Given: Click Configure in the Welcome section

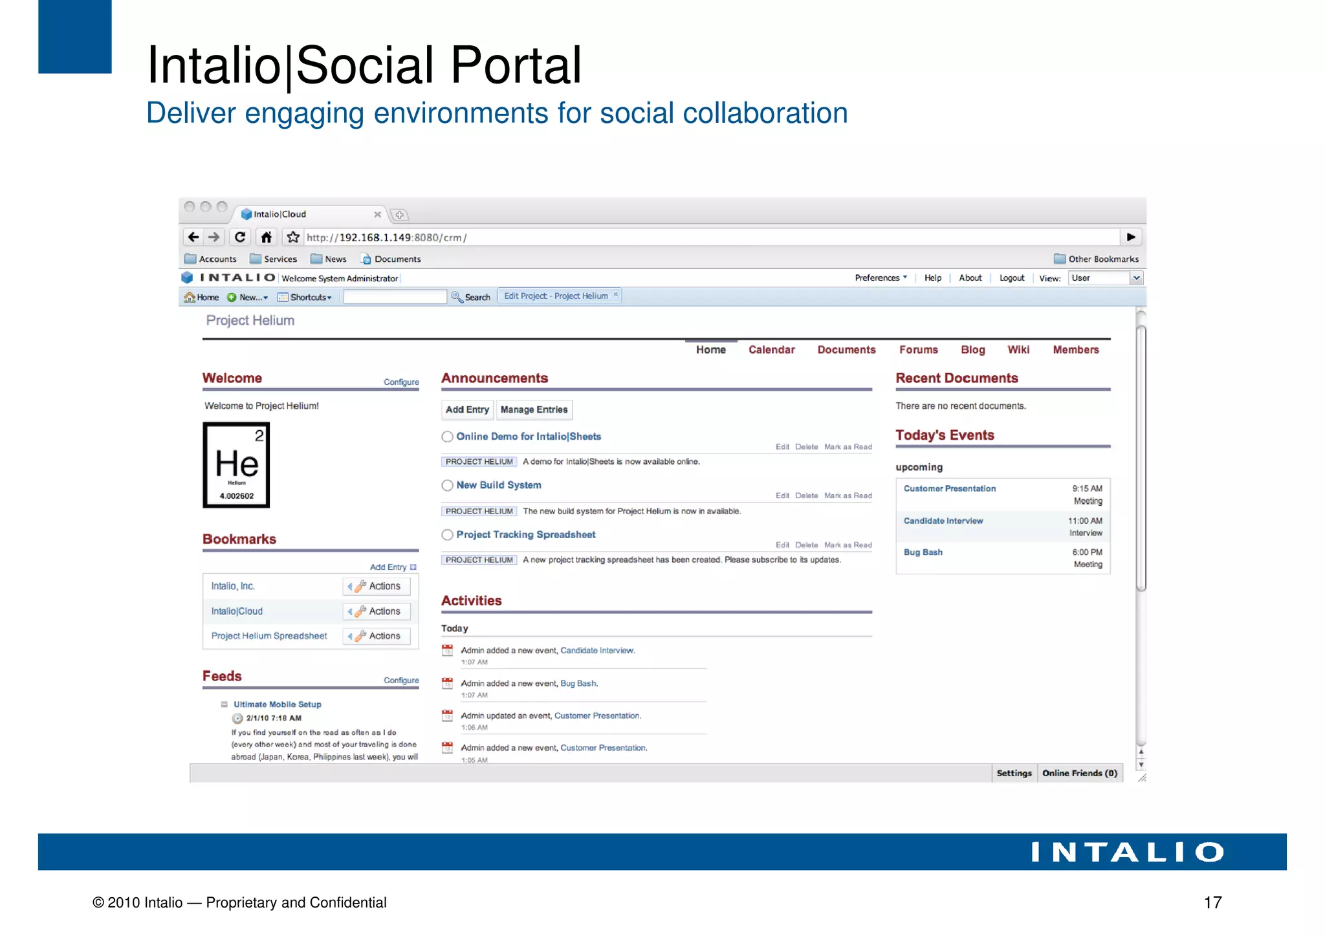Looking at the screenshot, I should [401, 382].
